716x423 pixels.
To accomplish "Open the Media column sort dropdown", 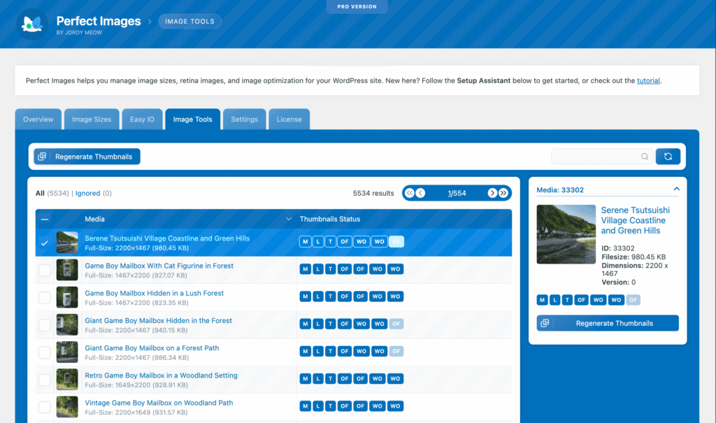I will 288,219.
